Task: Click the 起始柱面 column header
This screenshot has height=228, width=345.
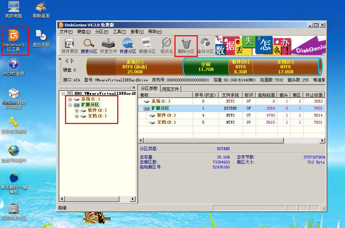Action: [x=267, y=95]
